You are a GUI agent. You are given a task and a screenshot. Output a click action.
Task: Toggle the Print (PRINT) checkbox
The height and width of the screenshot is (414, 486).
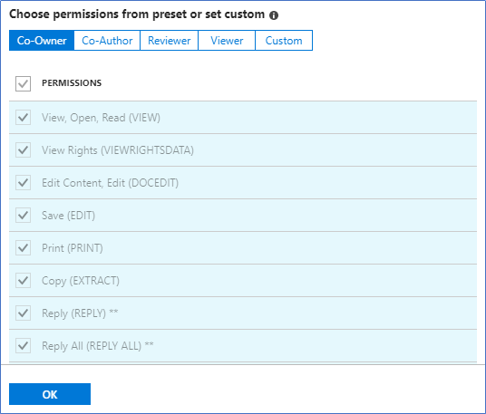tap(24, 247)
